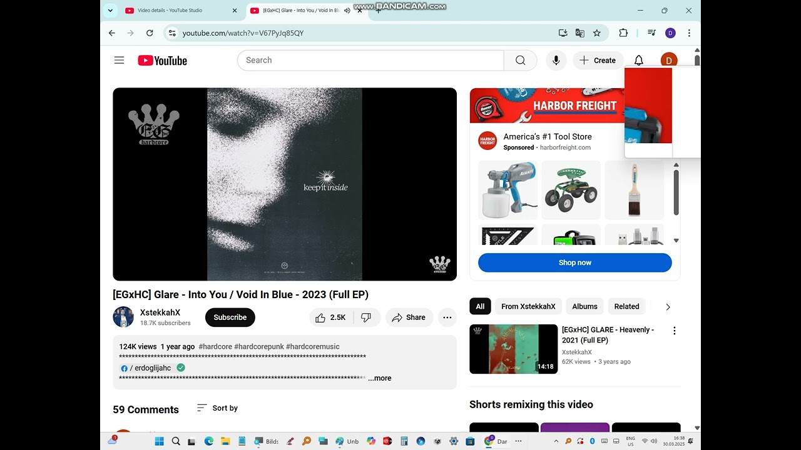Open the tab search dropdown
801x450 pixels.
110,11
